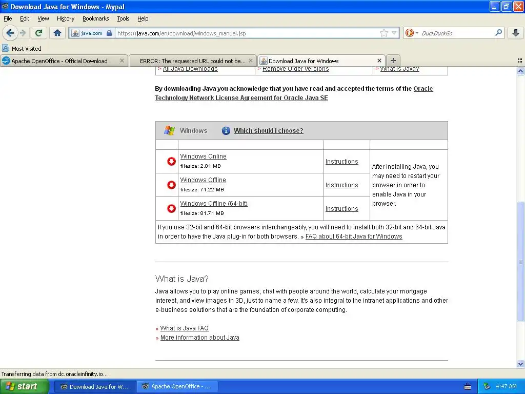Open the Remove Older Versions link
The width and height of the screenshot is (525, 394).
click(x=296, y=69)
